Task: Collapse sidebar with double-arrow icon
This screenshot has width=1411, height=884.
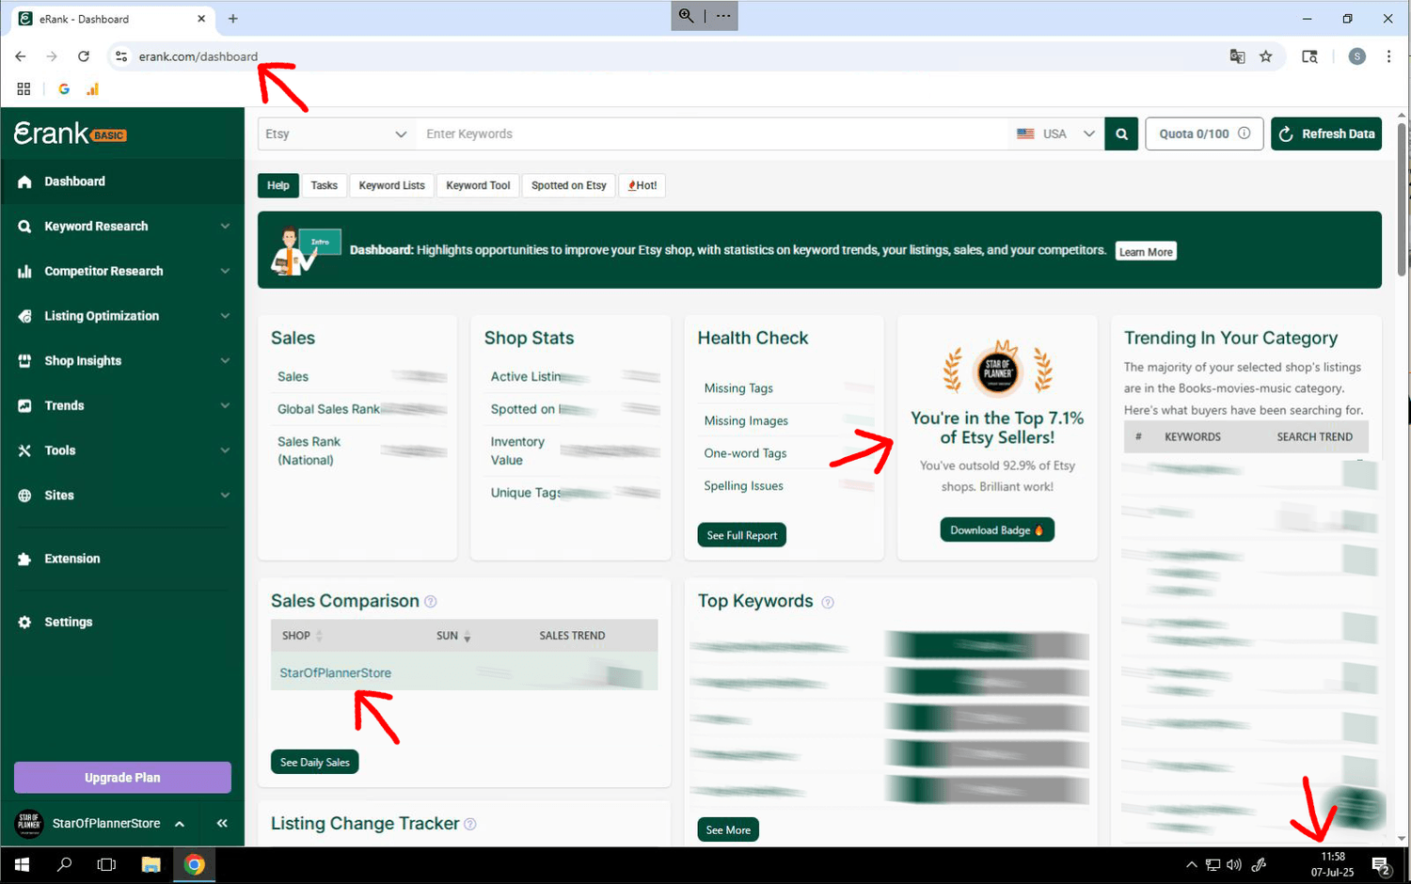Action: [222, 823]
